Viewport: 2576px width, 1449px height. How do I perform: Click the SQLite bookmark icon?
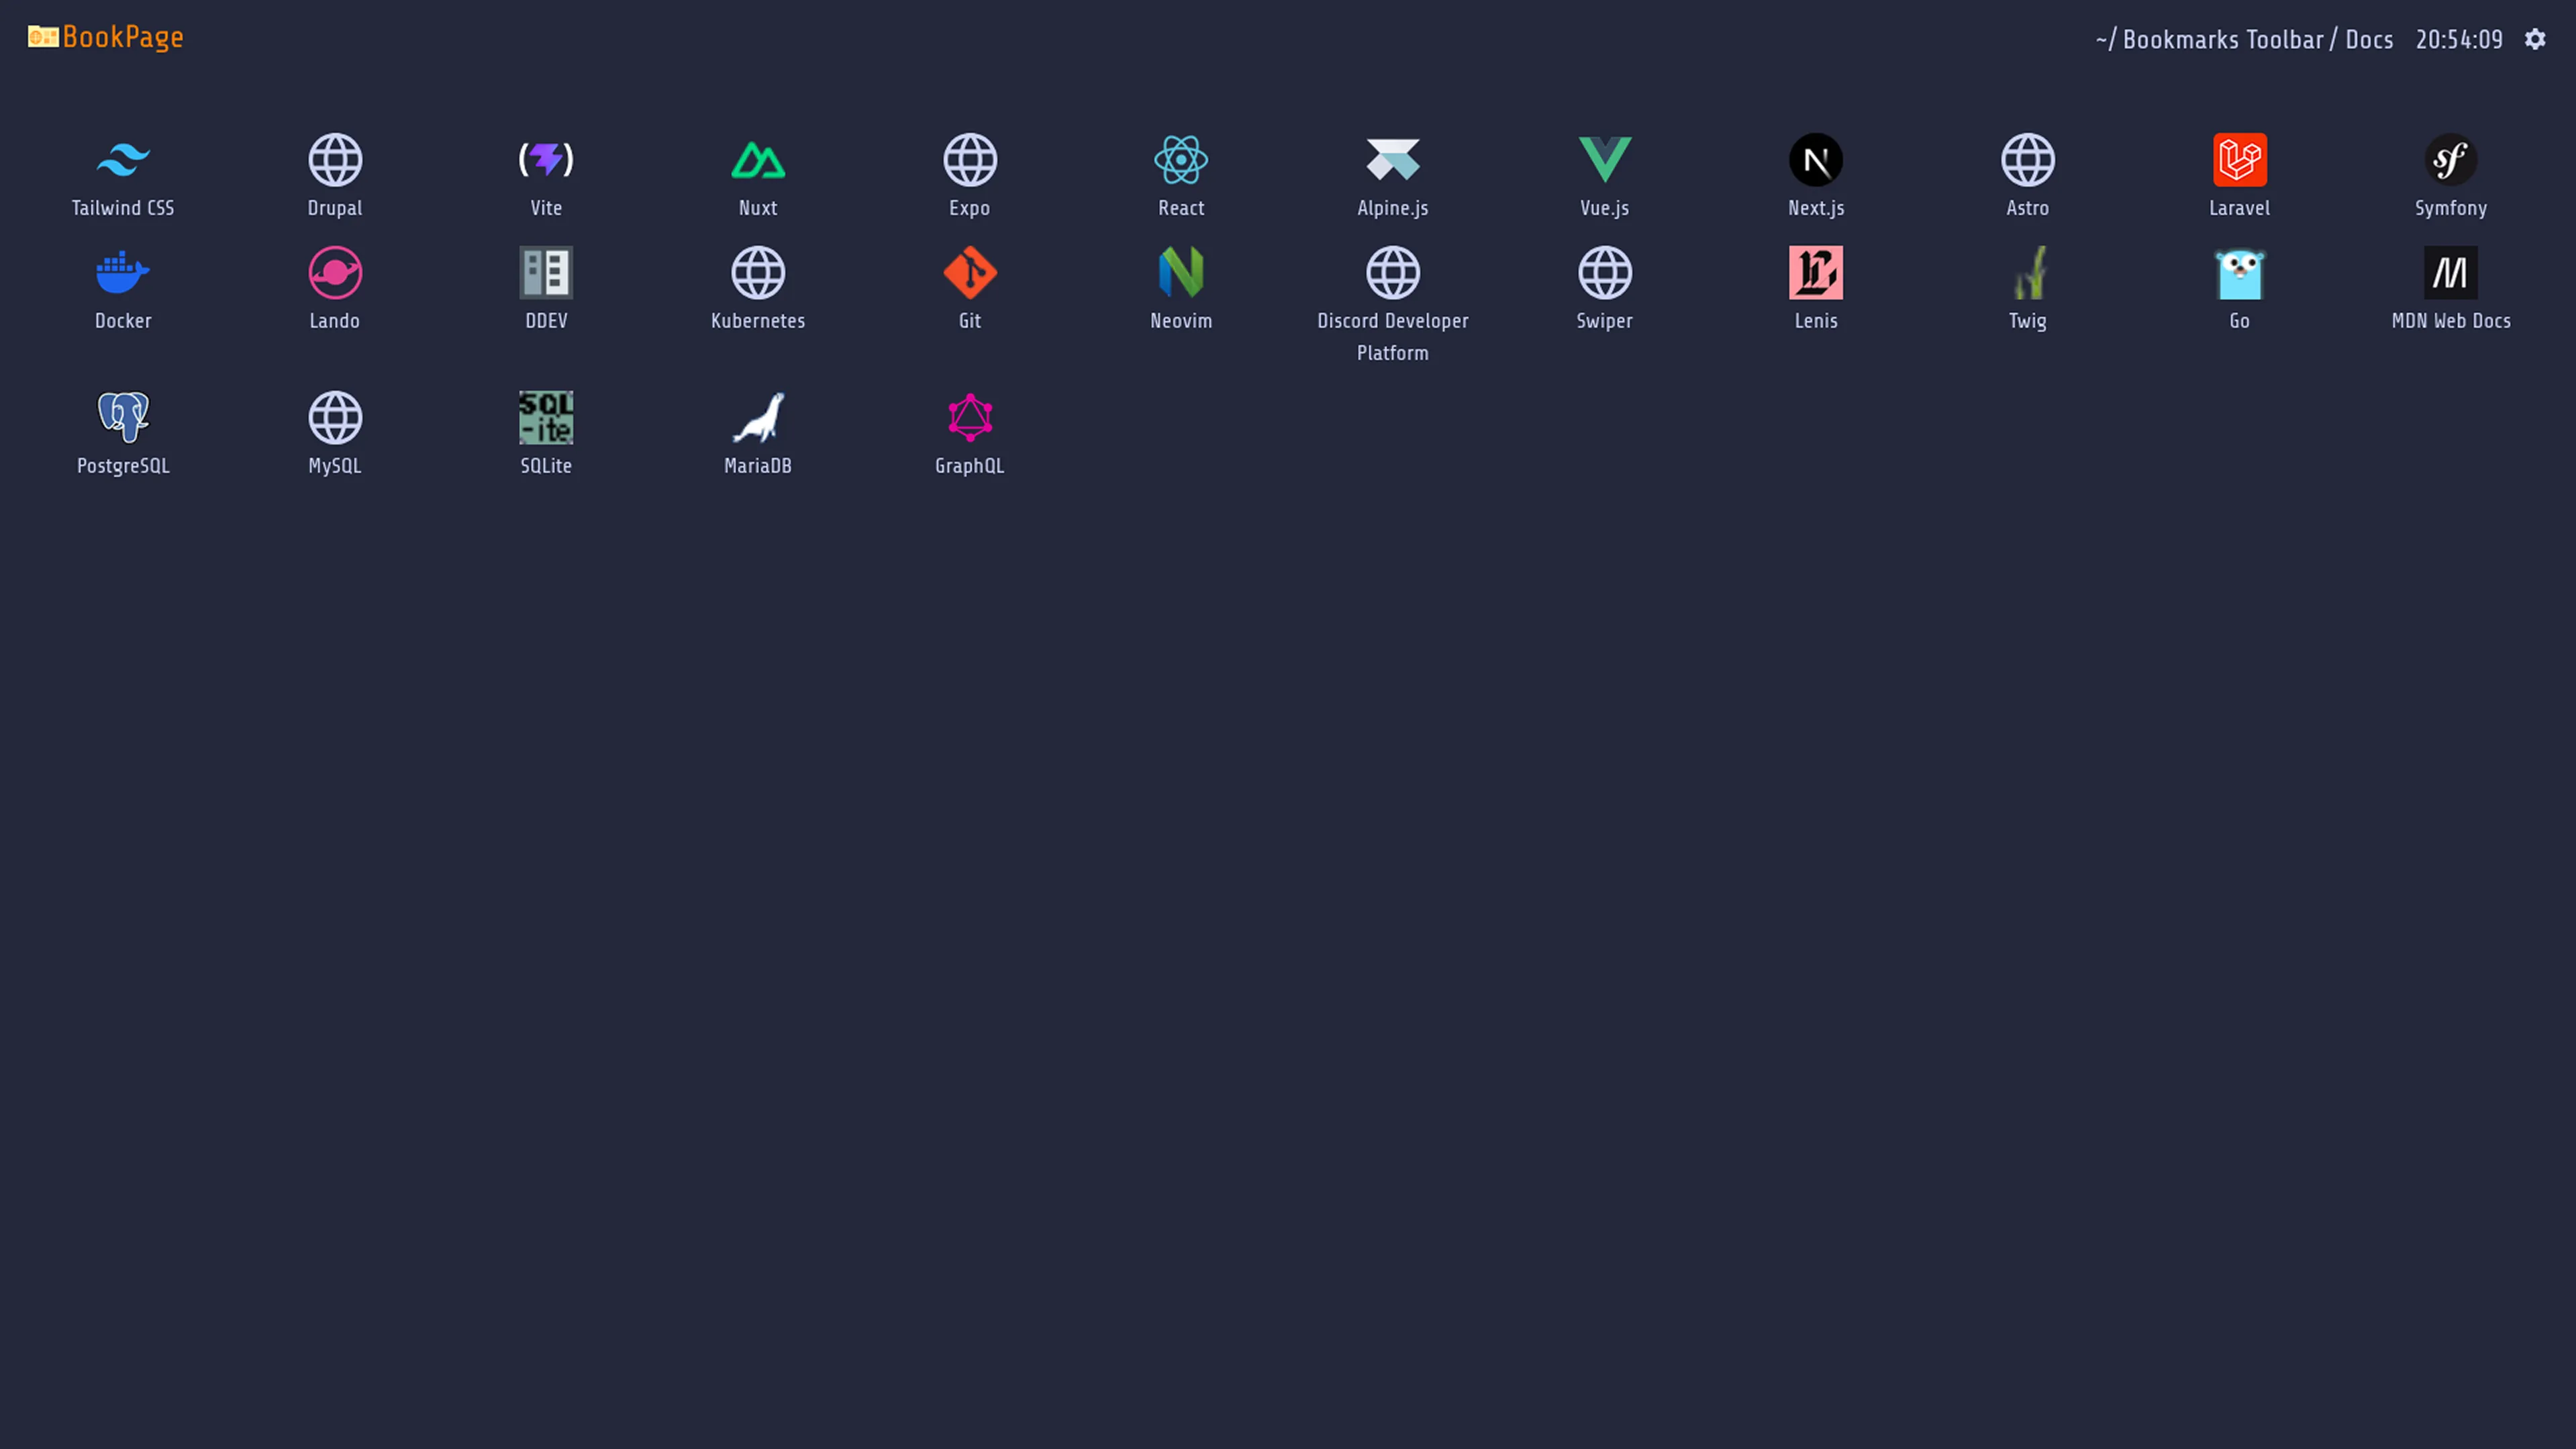coord(546,417)
